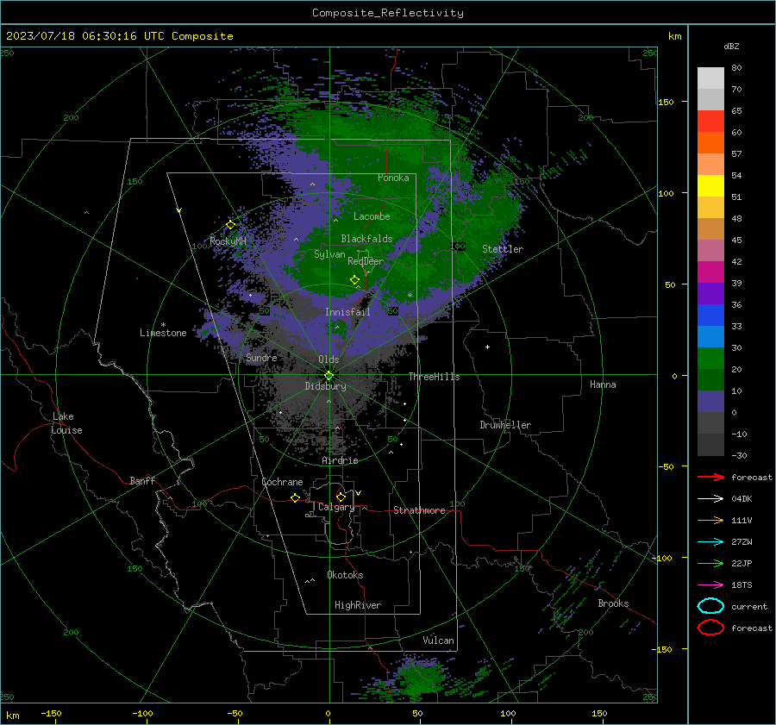Image resolution: width=776 pixels, height=725 pixels.
Task: Click the RockyMH label
Action: click(228, 241)
